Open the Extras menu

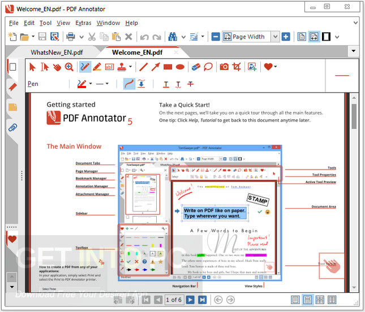(83, 23)
